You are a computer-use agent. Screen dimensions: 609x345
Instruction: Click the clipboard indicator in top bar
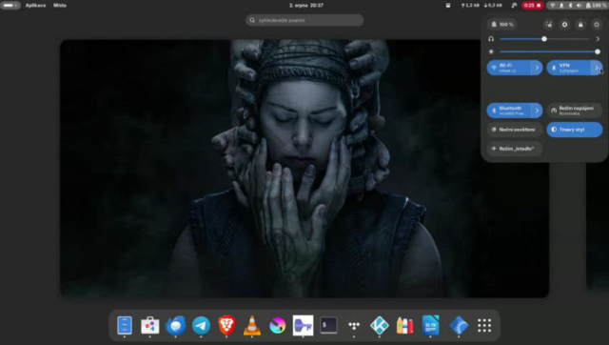pos(448,6)
